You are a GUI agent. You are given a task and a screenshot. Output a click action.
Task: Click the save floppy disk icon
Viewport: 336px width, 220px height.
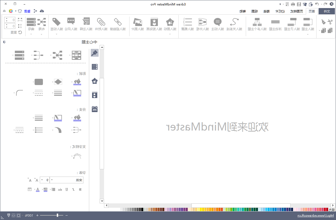pos(299,4)
